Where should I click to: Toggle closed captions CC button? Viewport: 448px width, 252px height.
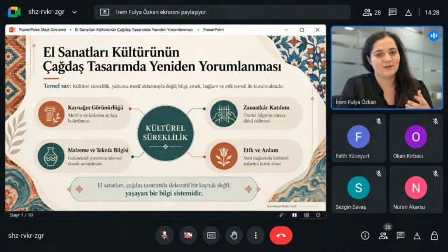(211, 235)
